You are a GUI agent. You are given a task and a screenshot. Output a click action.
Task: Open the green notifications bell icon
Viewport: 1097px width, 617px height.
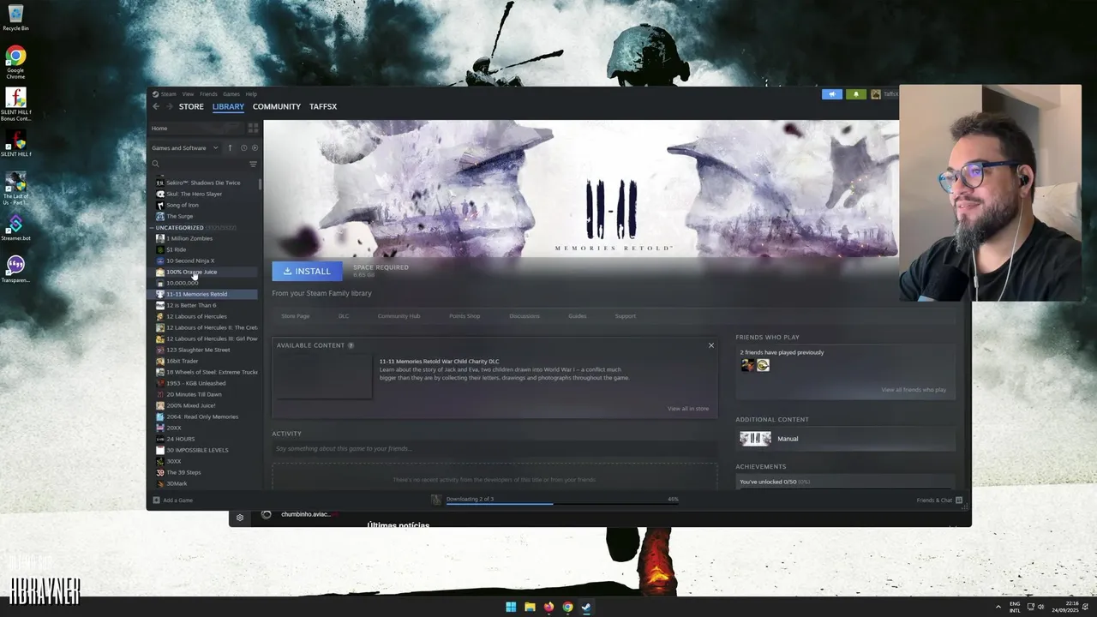(x=856, y=94)
